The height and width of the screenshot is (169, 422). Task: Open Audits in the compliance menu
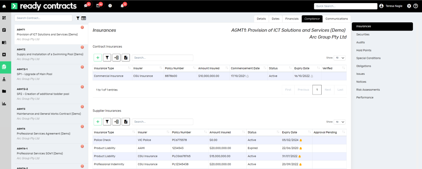point(360,42)
